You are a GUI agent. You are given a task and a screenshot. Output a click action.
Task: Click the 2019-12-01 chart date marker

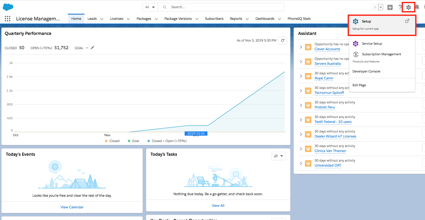pos(196,134)
